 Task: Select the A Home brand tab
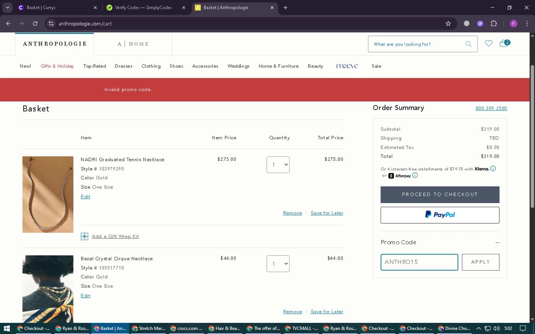pos(133,44)
